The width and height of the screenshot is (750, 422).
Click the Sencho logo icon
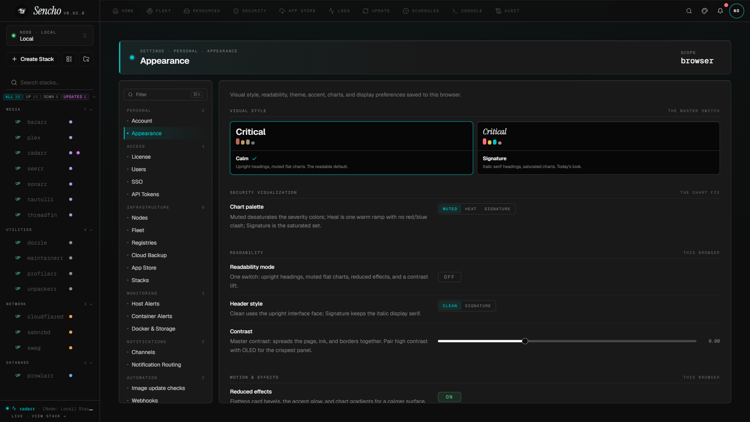click(x=22, y=11)
